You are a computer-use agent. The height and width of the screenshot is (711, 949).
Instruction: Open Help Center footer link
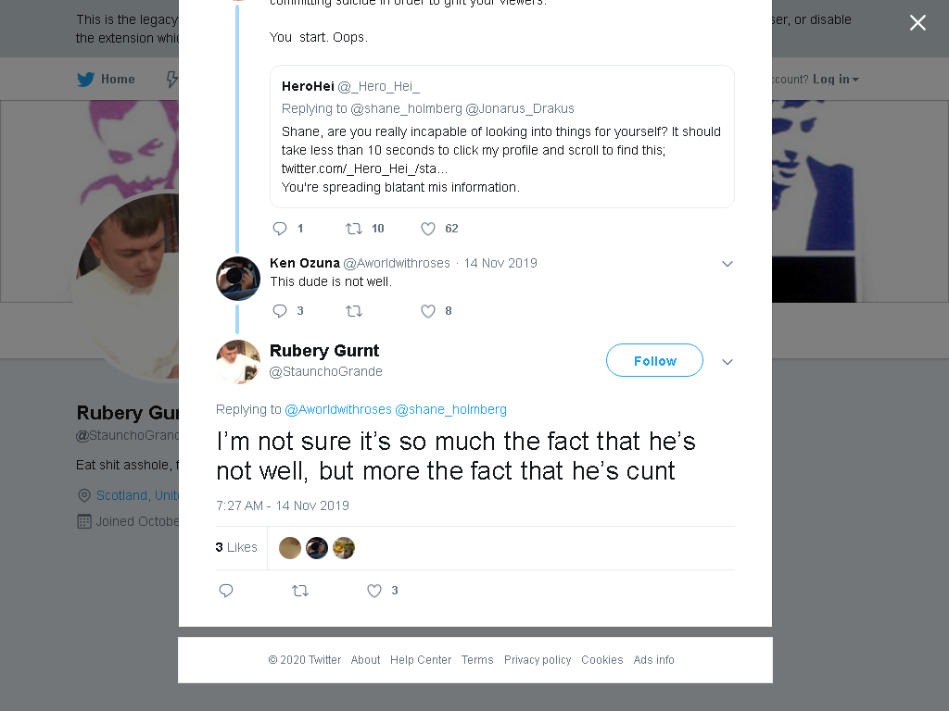[421, 659]
